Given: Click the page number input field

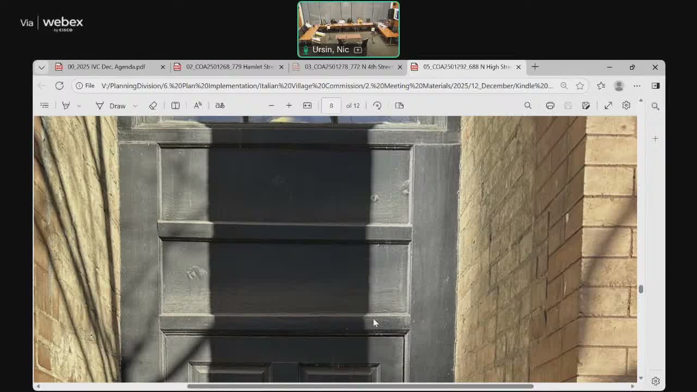Looking at the screenshot, I should pos(331,106).
